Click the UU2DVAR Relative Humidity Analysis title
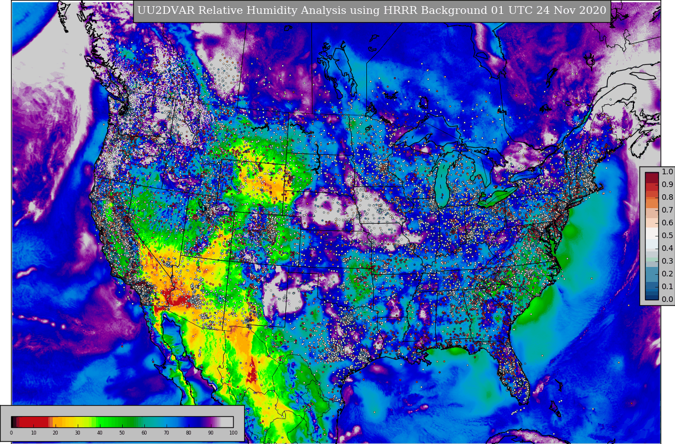The image size is (675, 444). point(372,11)
